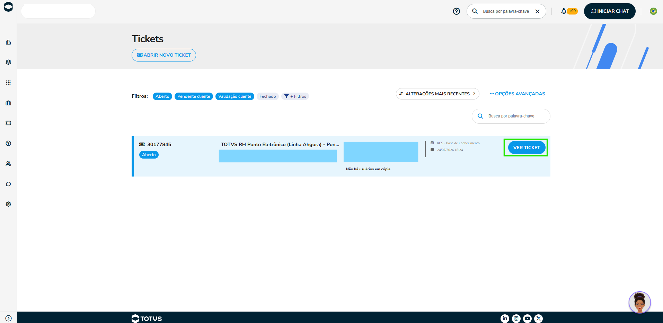
Task: Expand the sidebar with the bottom arrow icon
Action: [x=8, y=318]
